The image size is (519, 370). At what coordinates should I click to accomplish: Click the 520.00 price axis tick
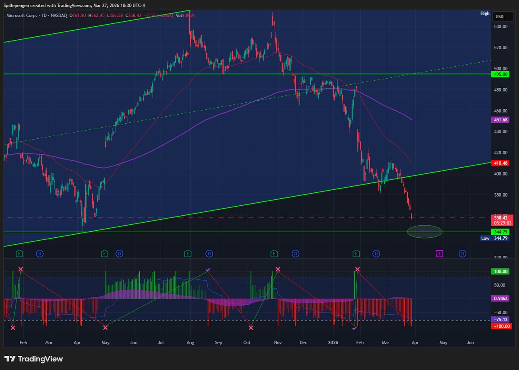point(501,48)
